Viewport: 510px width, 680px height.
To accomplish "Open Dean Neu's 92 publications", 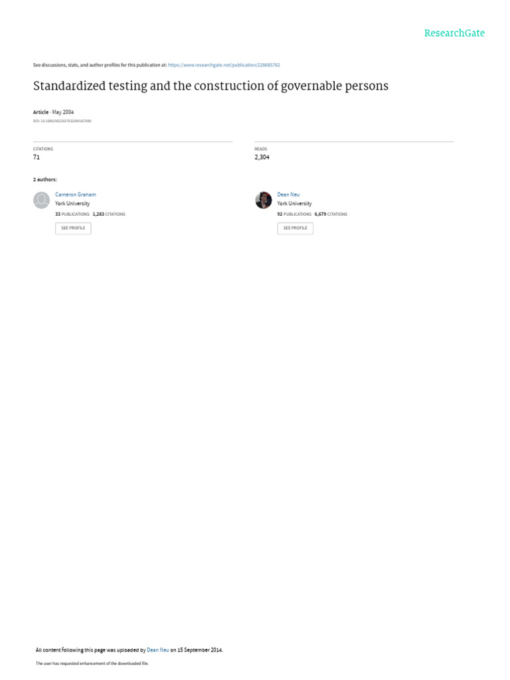I will 294,214.
